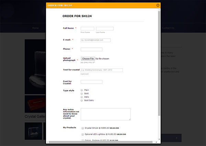Tick the Optional LED Lightbox checkbox
Viewport: 206px width, 146px height.
[82, 134]
